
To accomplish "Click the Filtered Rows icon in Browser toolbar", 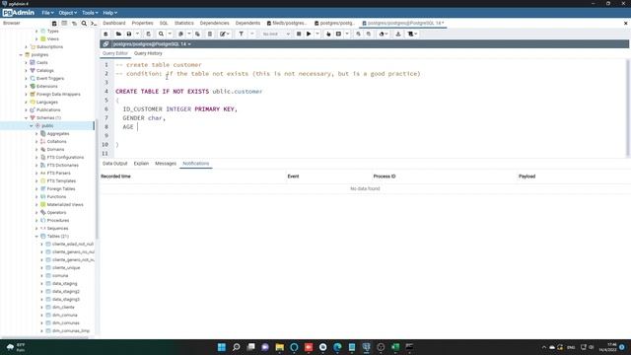I will [x=74, y=24].
